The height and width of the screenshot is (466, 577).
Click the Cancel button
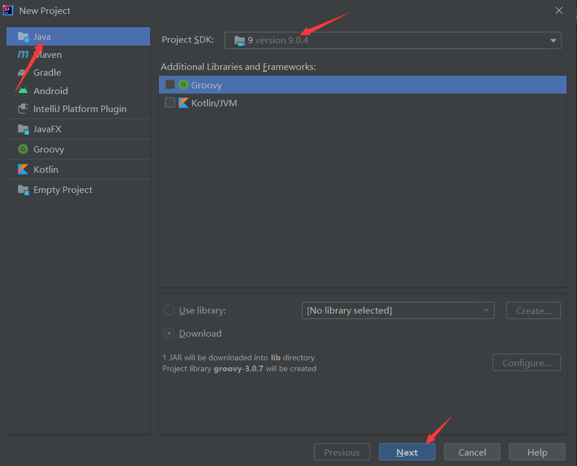[472, 452]
